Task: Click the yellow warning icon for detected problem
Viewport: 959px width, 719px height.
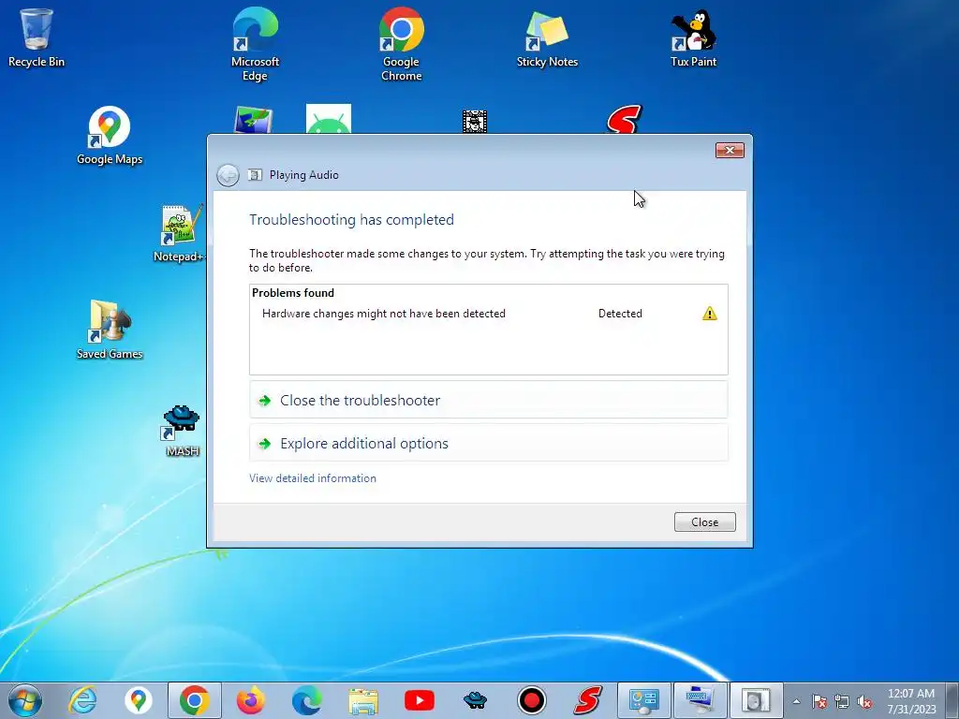Action: pyautogui.click(x=710, y=314)
